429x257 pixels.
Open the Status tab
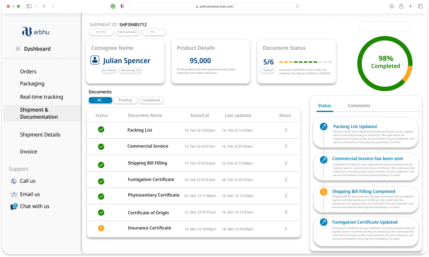[x=324, y=106]
